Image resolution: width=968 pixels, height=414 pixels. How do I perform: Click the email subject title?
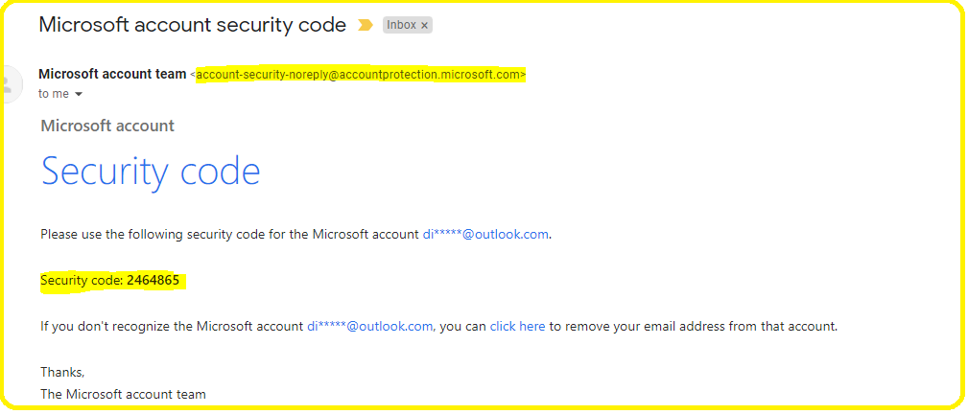(x=193, y=25)
